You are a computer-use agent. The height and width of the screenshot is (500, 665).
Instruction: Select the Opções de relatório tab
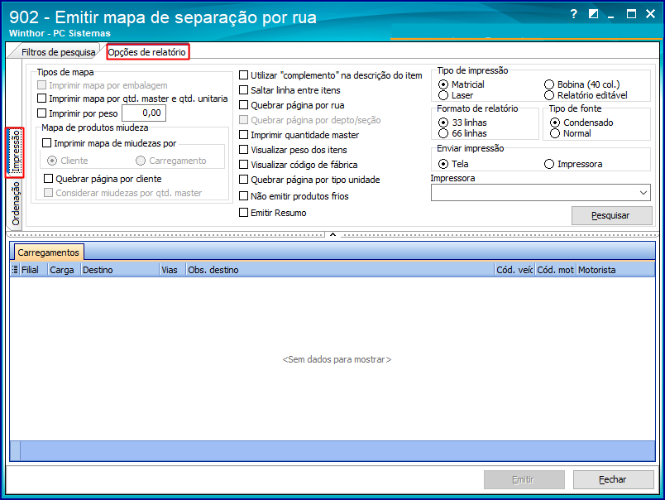click(146, 52)
